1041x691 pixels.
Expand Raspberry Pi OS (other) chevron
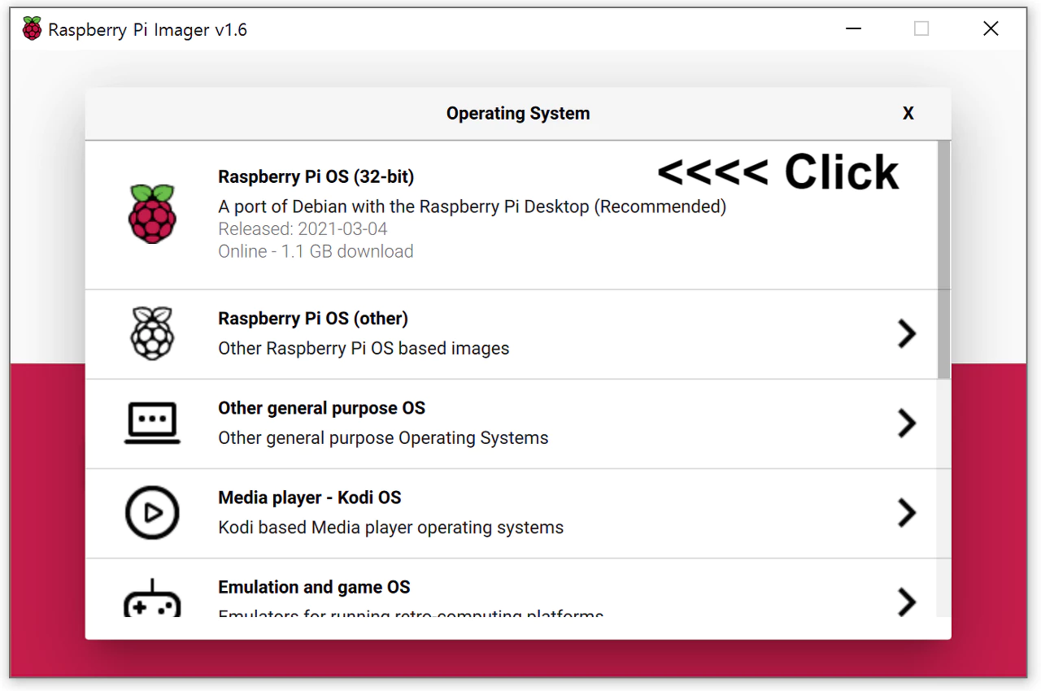[x=907, y=333]
